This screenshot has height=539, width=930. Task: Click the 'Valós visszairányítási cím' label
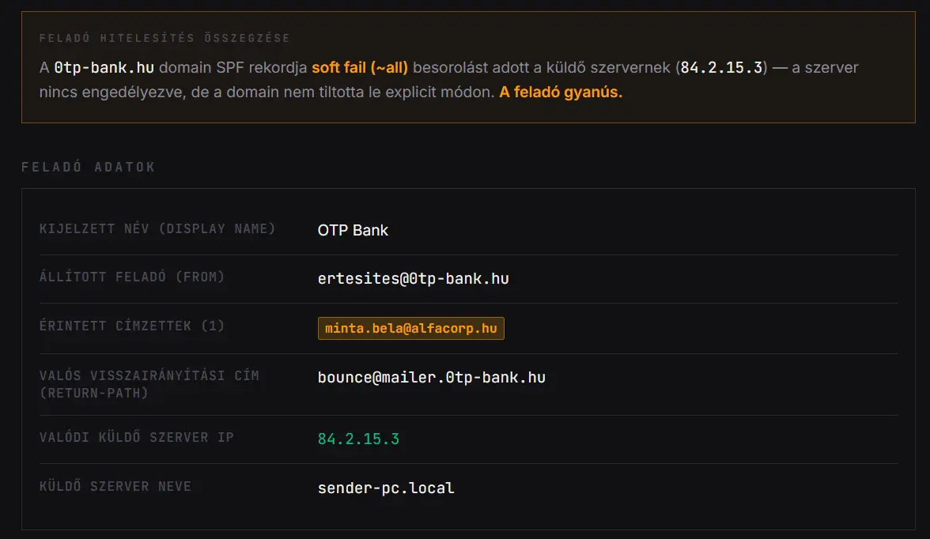coord(149,375)
